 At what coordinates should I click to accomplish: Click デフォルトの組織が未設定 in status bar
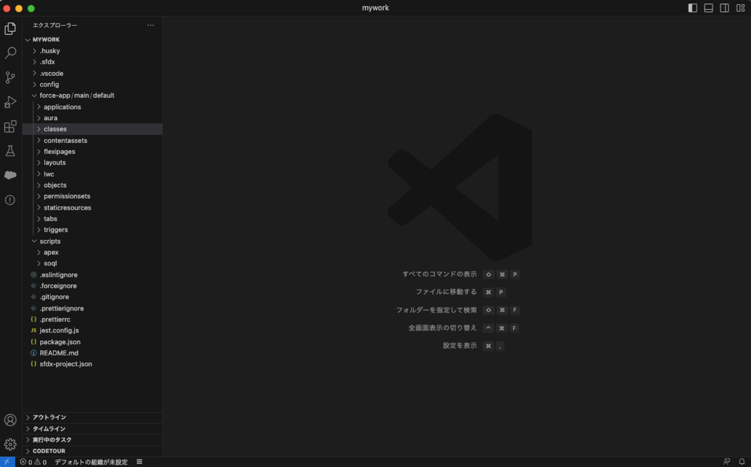pos(91,462)
